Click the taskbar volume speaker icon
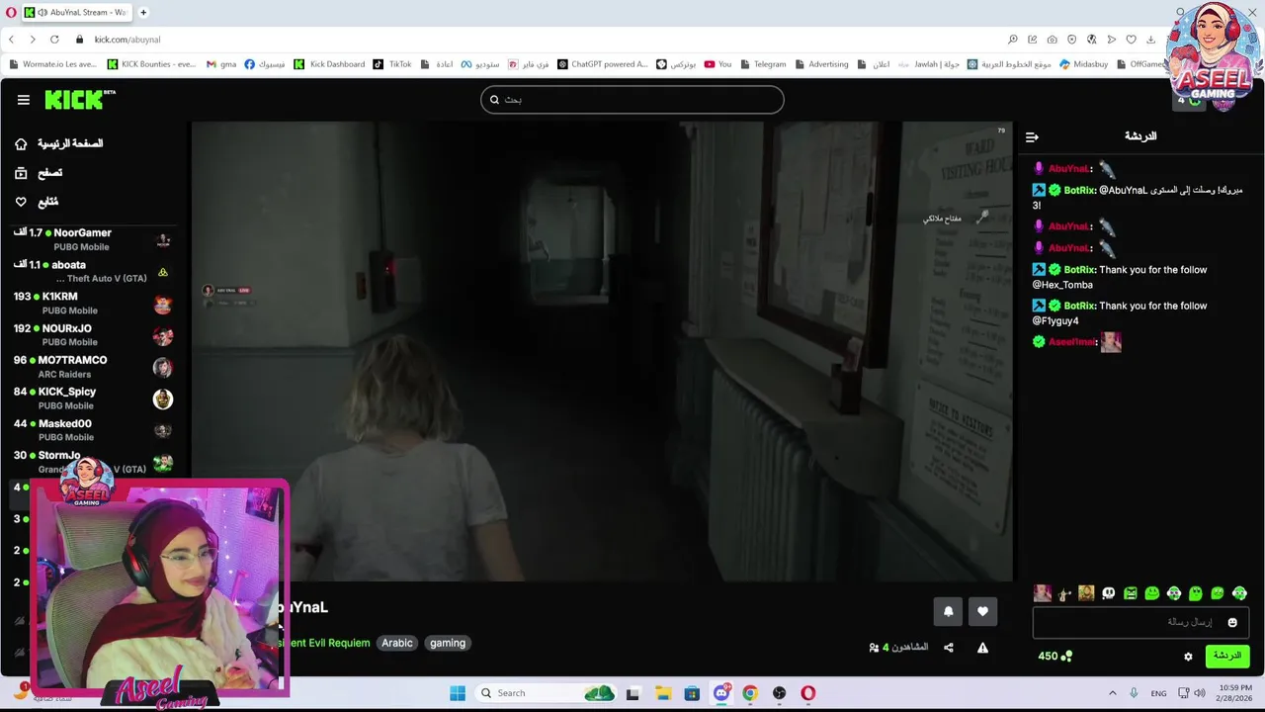This screenshot has width=1265, height=712. pos(1199,693)
